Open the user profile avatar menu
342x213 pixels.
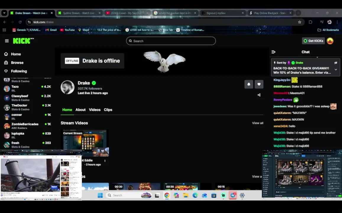(x=330, y=41)
